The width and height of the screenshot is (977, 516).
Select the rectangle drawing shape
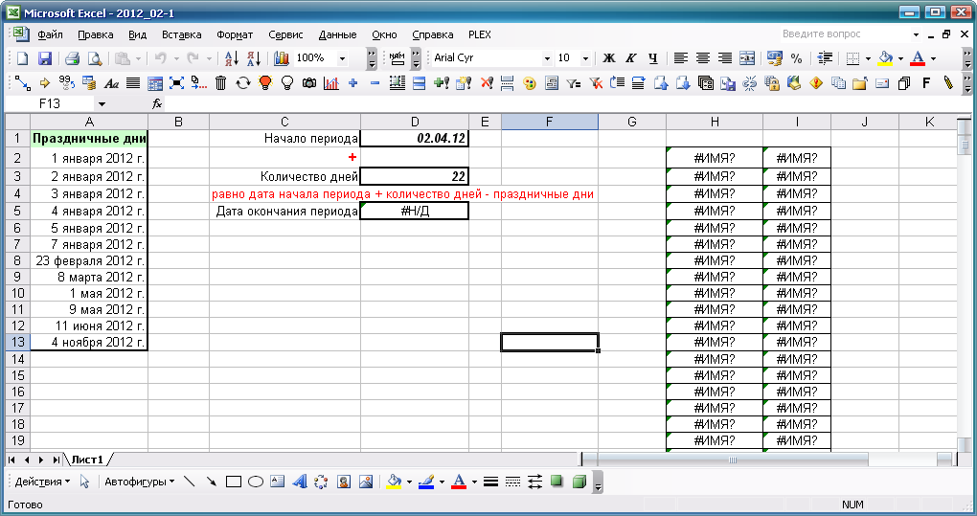(234, 482)
